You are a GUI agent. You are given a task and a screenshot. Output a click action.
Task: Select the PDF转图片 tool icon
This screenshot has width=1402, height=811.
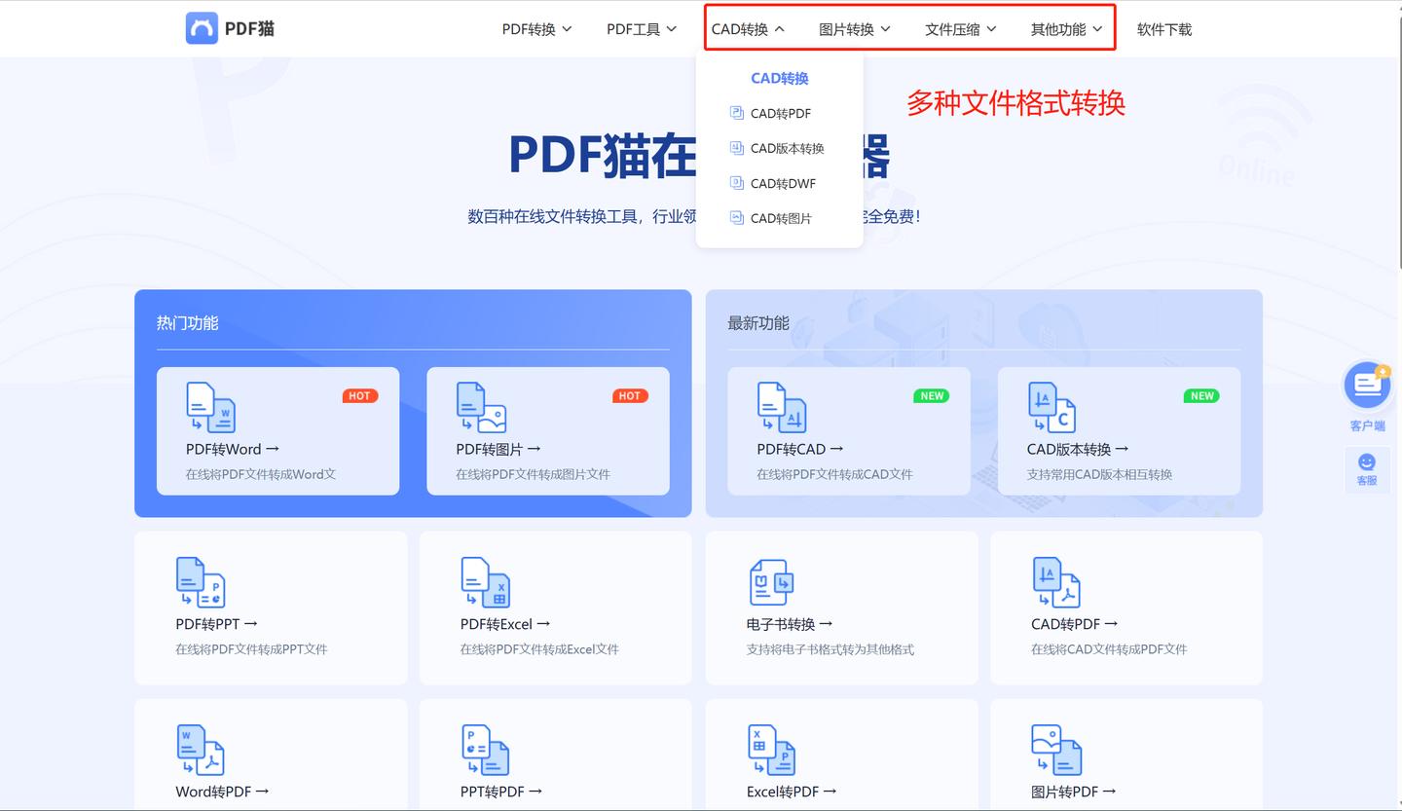[x=480, y=407]
